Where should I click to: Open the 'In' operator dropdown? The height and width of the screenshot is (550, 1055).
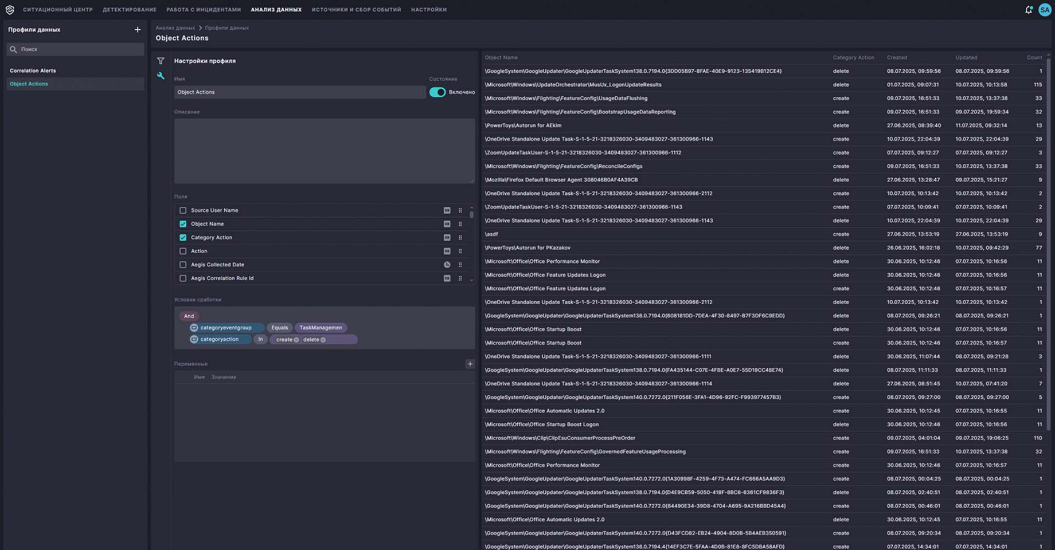[x=260, y=340]
